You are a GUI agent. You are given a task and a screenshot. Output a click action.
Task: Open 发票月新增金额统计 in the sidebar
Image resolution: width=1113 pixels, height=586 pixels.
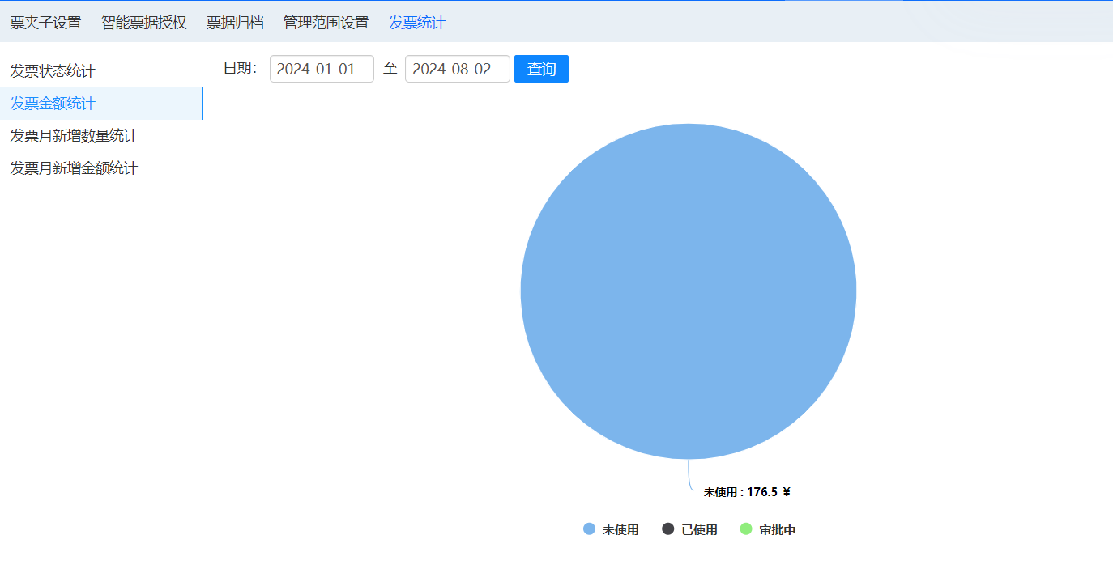[x=74, y=168]
